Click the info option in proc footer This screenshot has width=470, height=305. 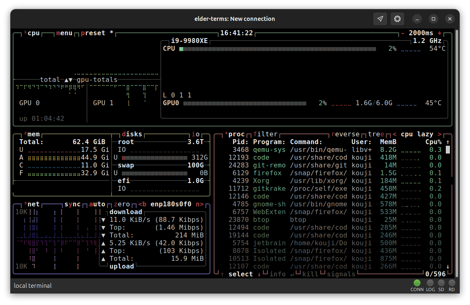pyautogui.click(x=278, y=274)
